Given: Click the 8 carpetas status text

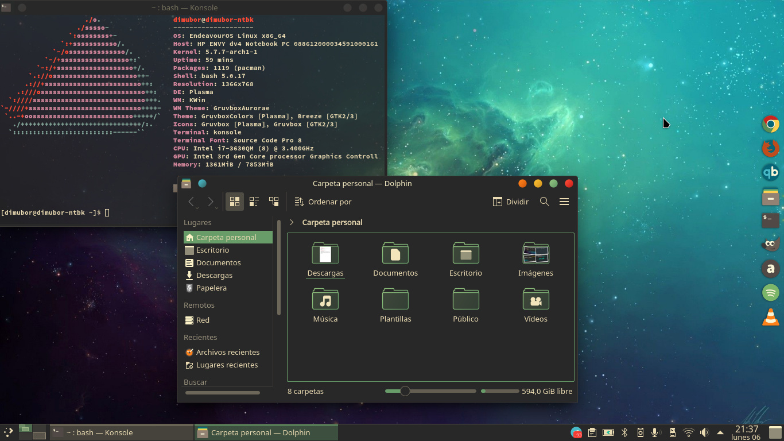Looking at the screenshot, I should [305, 391].
